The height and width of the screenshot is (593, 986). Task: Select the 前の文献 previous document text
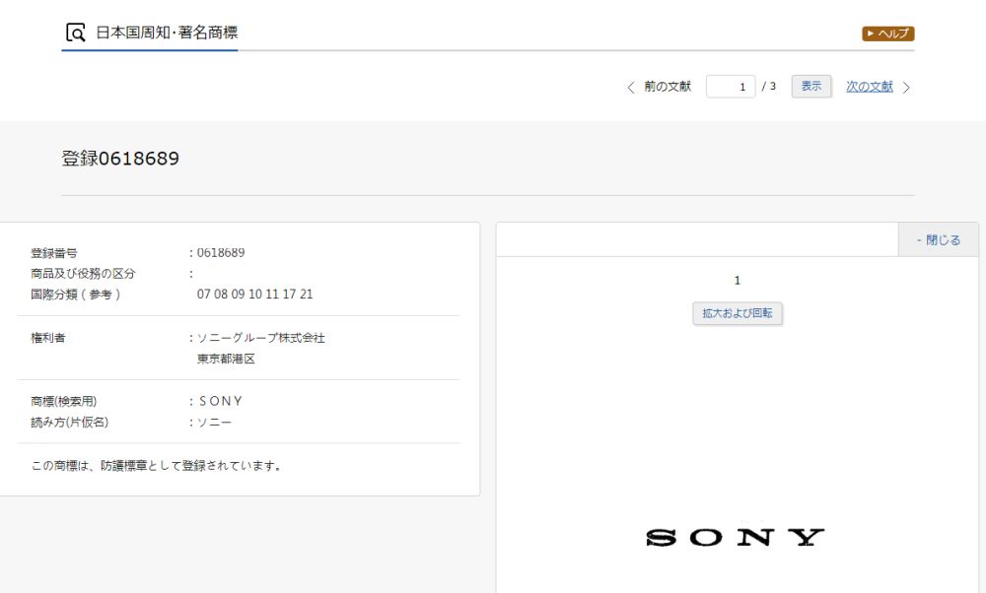coord(668,87)
